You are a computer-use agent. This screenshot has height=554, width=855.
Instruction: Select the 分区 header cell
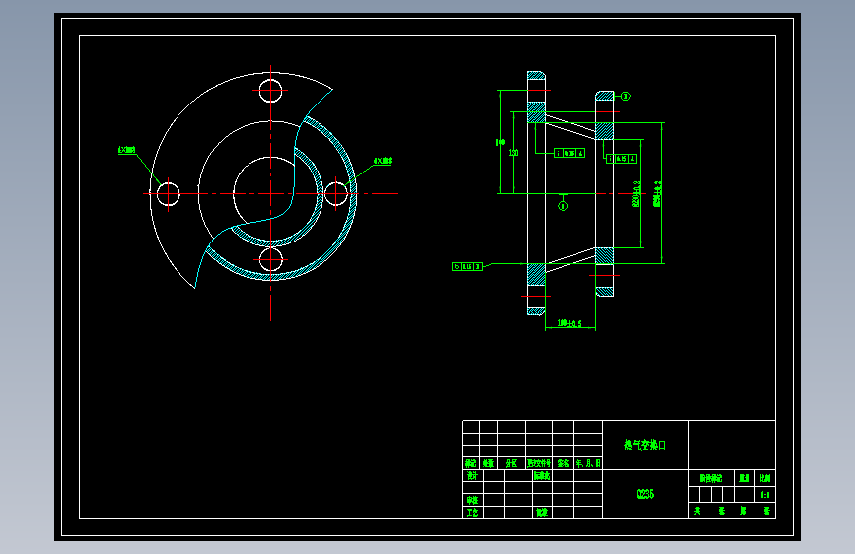(x=511, y=463)
